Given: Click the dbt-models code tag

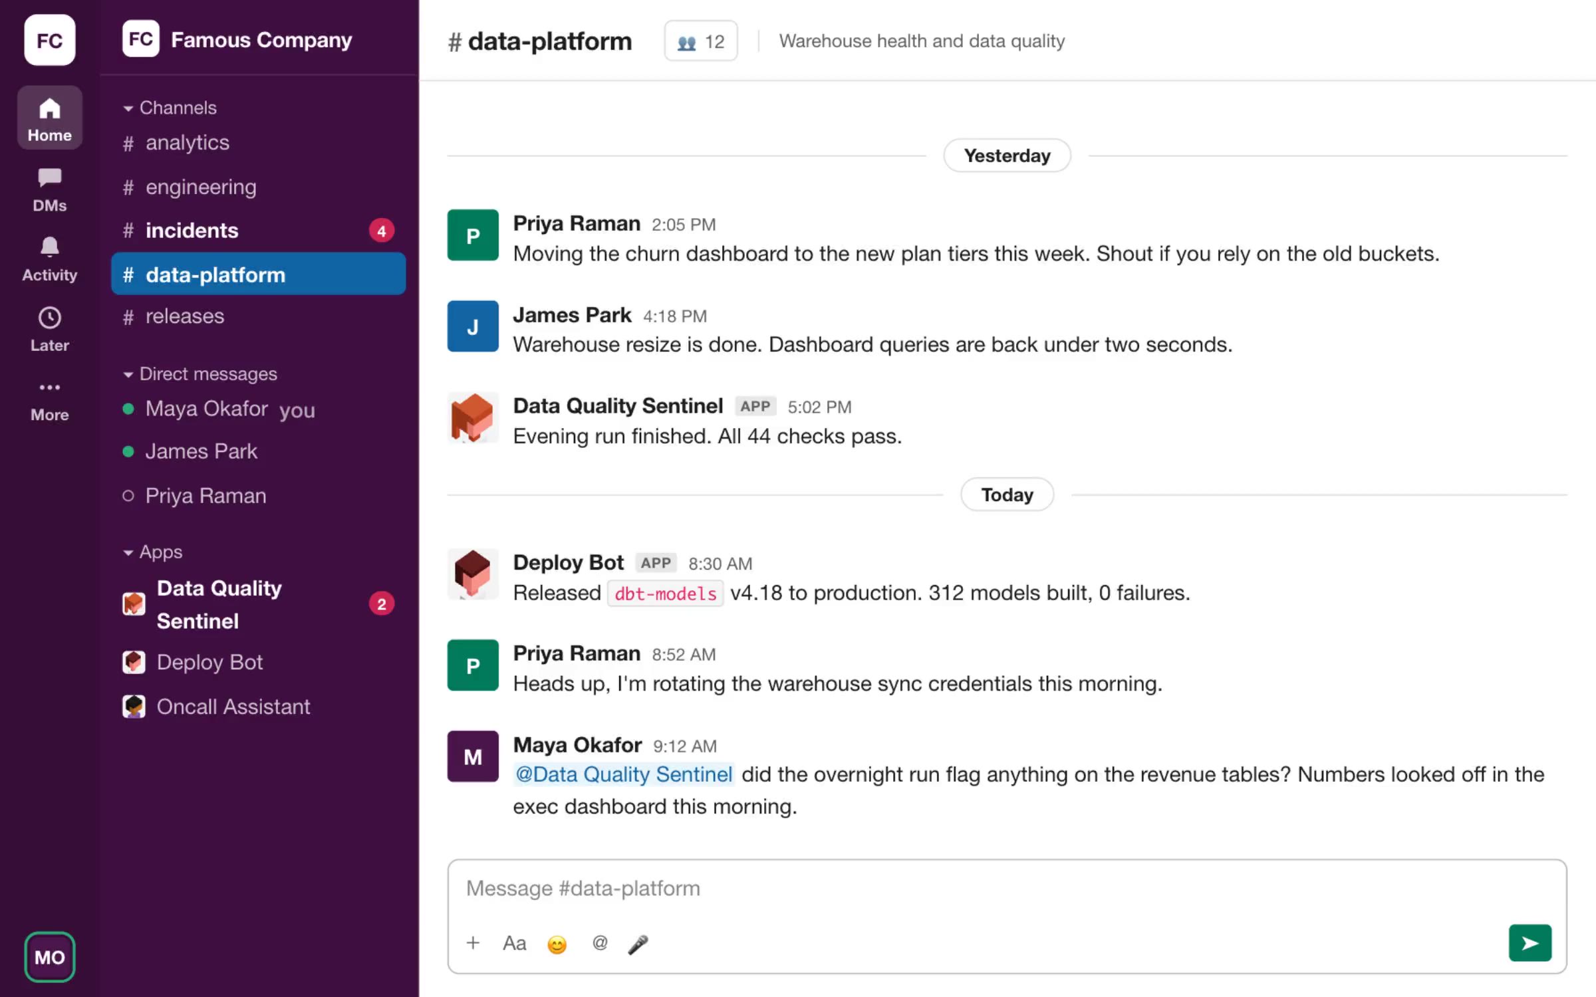Looking at the screenshot, I should pyautogui.click(x=665, y=593).
